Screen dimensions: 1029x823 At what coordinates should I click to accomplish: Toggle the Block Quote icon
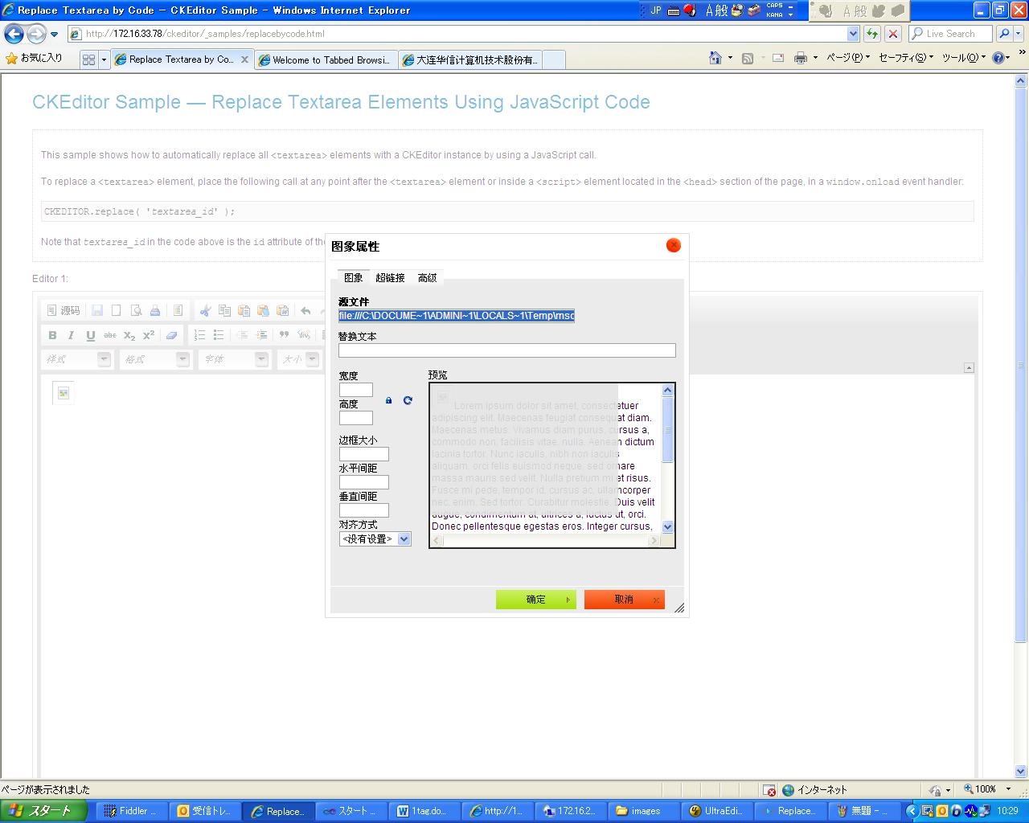284,335
